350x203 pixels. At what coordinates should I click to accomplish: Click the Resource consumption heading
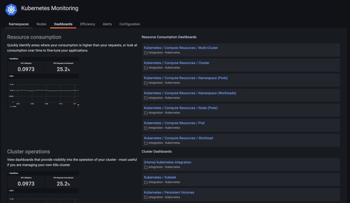point(34,37)
